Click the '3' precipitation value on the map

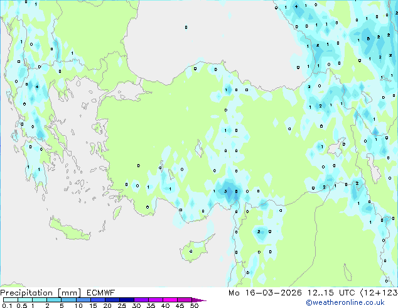(x=225, y=191)
